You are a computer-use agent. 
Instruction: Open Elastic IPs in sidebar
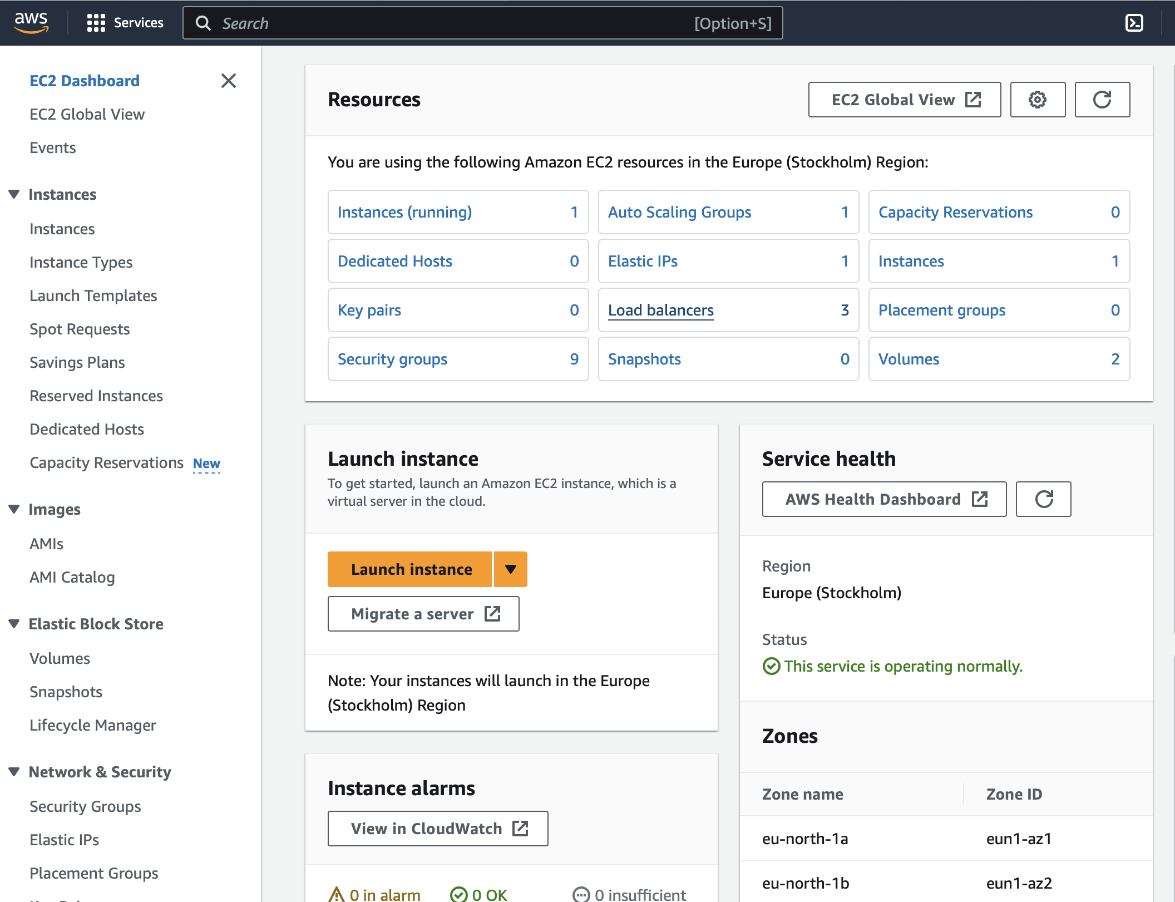(65, 840)
